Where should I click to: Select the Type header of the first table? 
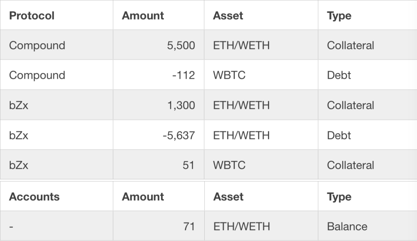click(339, 15)
